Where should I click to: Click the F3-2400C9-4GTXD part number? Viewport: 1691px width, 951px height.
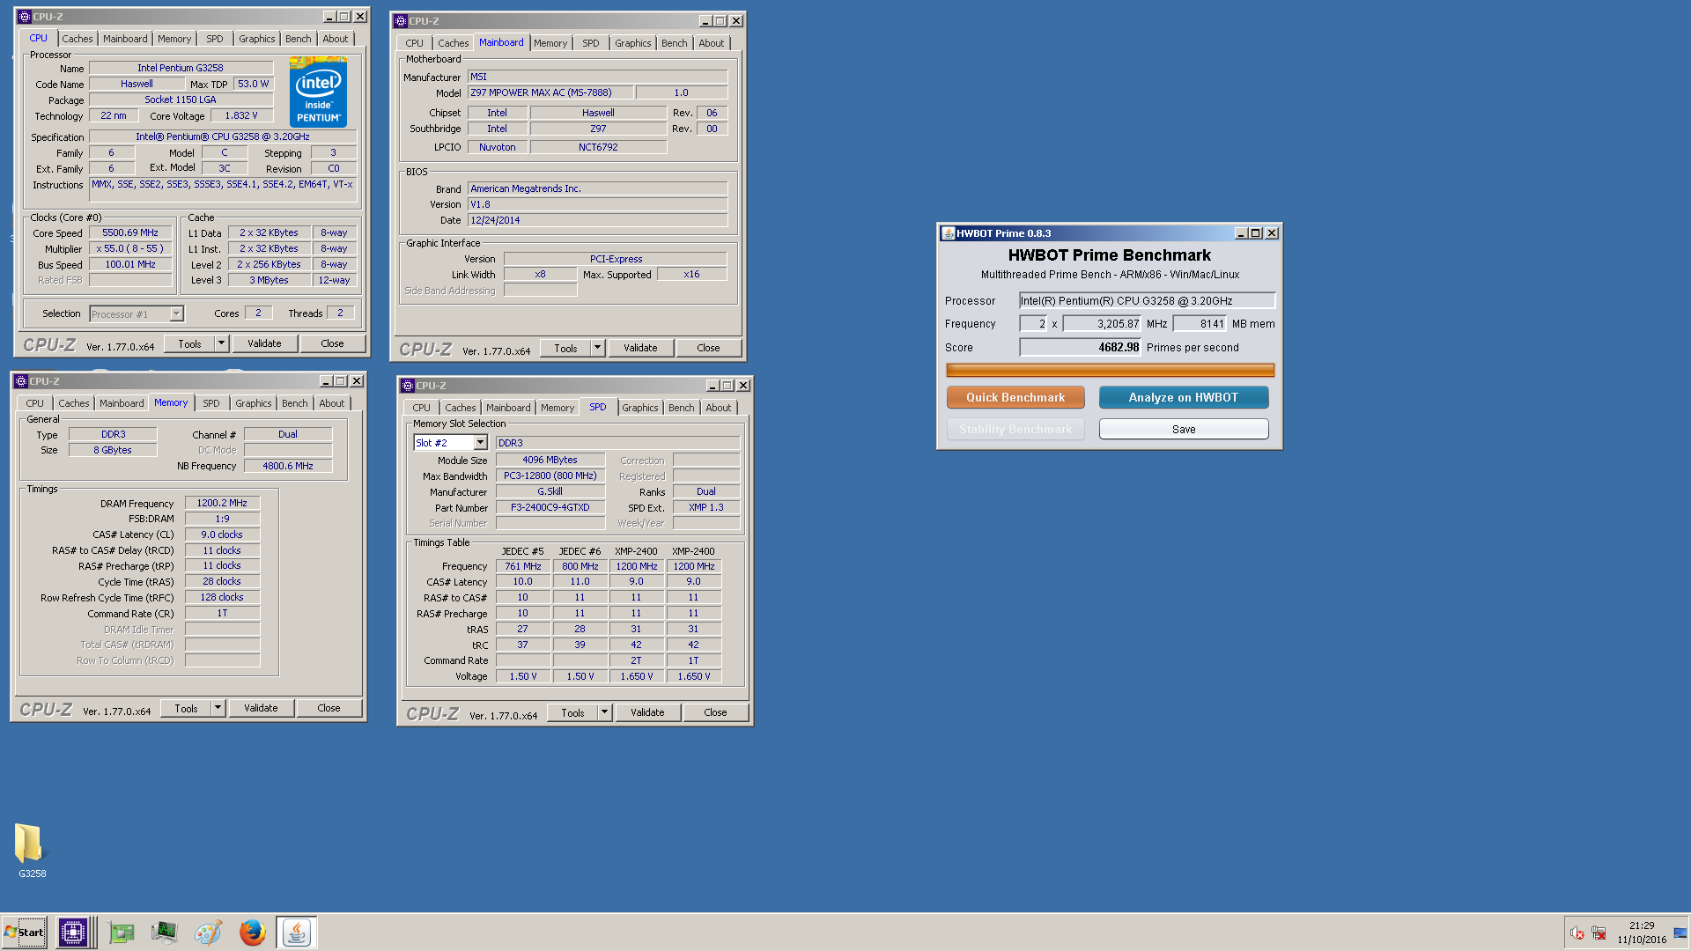coord(550,507)
